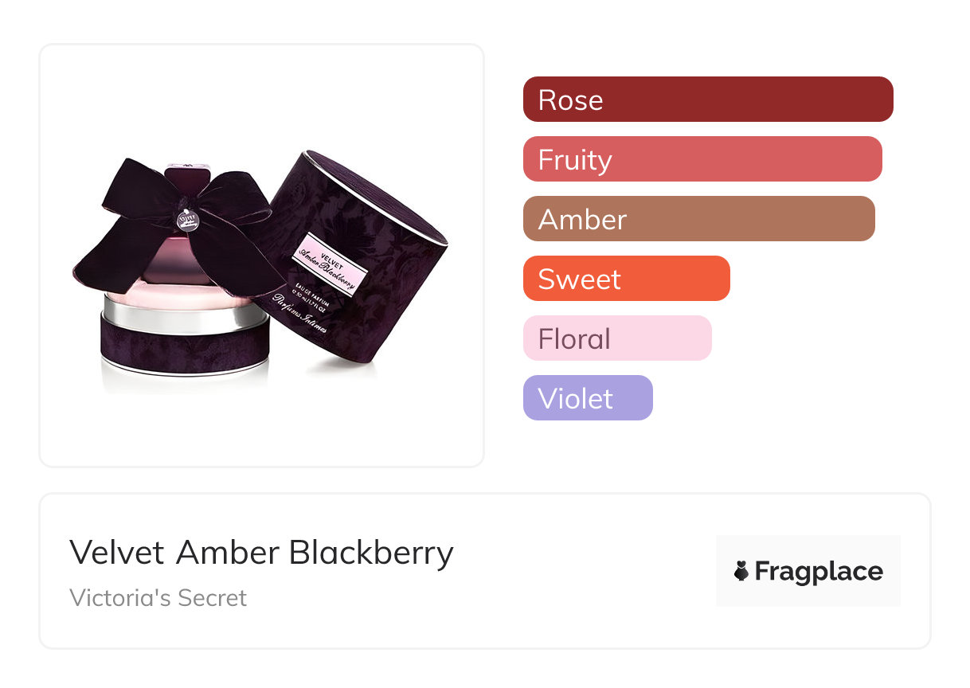Select the Rose accord bar

pos(707,100)
